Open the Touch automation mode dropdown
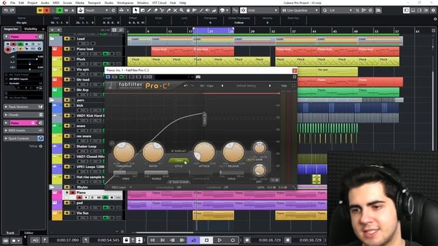 (96, 10)
